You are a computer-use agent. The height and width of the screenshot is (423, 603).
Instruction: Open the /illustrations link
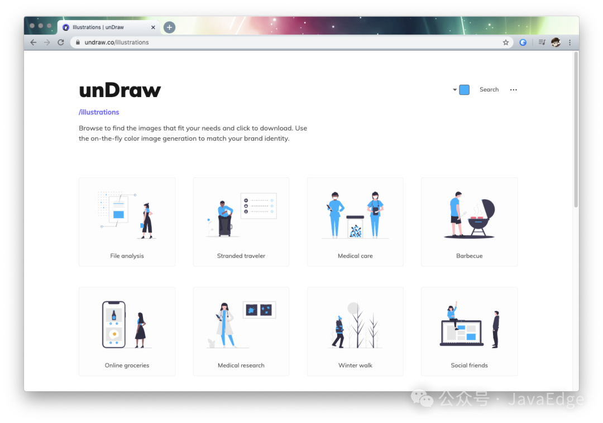pyautogui.click(x=99, y=112)
